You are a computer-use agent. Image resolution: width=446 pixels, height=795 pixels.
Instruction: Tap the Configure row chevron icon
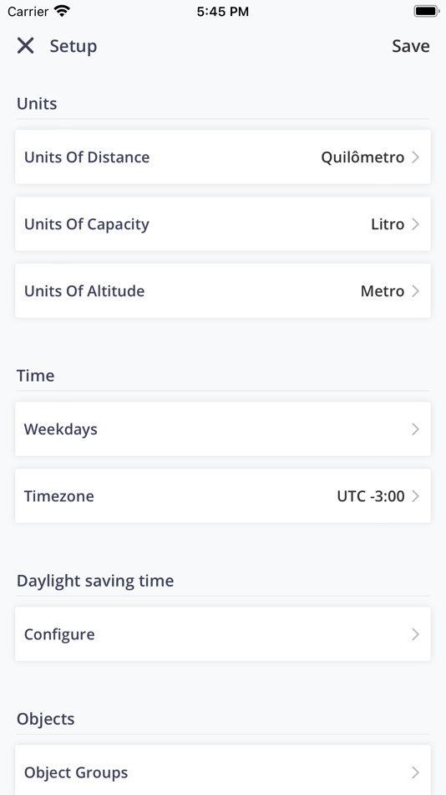[x=416, y=634]
